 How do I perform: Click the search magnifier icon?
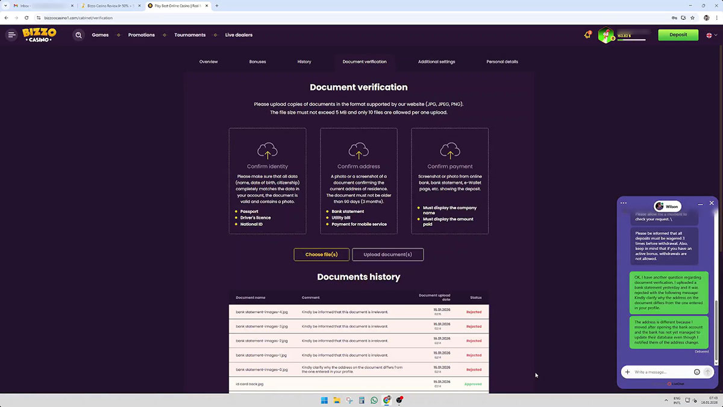(78, 35)
